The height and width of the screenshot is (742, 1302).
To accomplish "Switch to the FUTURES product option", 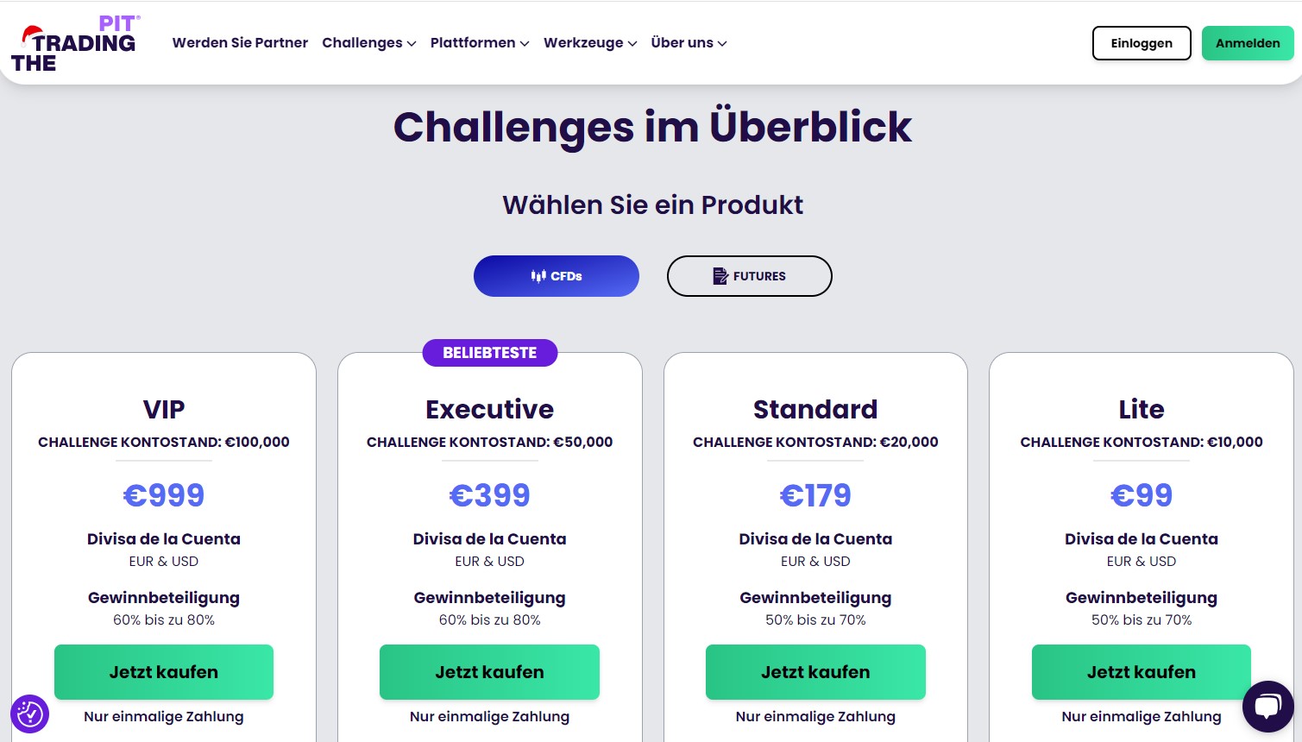I will [750, 276].
